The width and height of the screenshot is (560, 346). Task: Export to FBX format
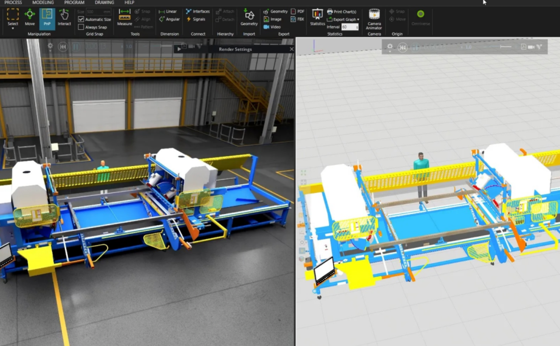point(297,19)
